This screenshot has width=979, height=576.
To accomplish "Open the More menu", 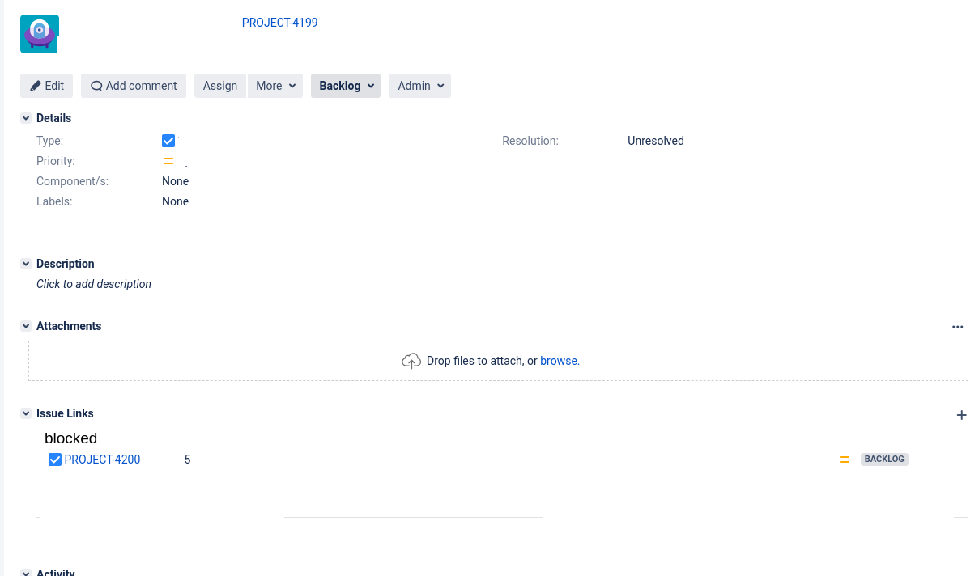I will (x=275, y=85).
